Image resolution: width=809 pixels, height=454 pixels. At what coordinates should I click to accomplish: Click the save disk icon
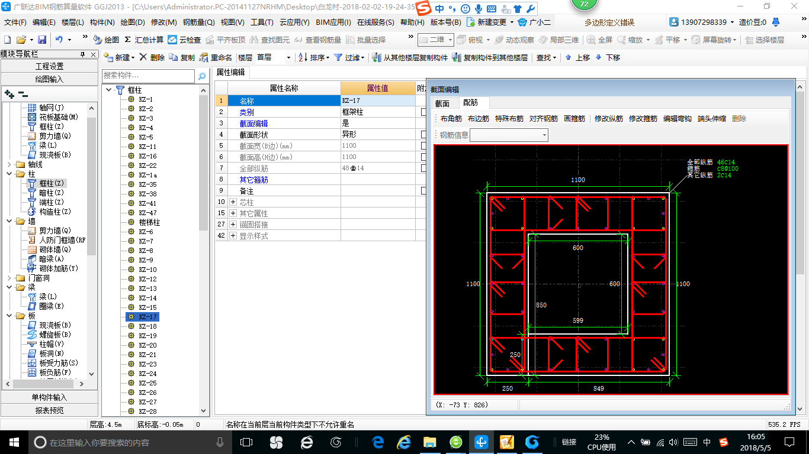click(x=42, y=40)
